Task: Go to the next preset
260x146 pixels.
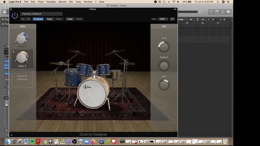Action: [x=28, y=19]
